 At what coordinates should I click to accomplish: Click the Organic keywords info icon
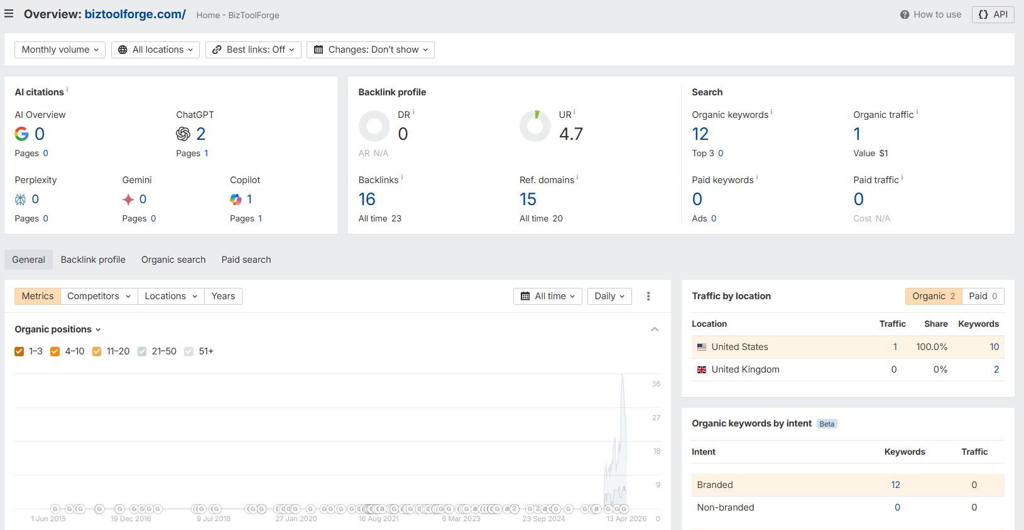click(771, 112)
